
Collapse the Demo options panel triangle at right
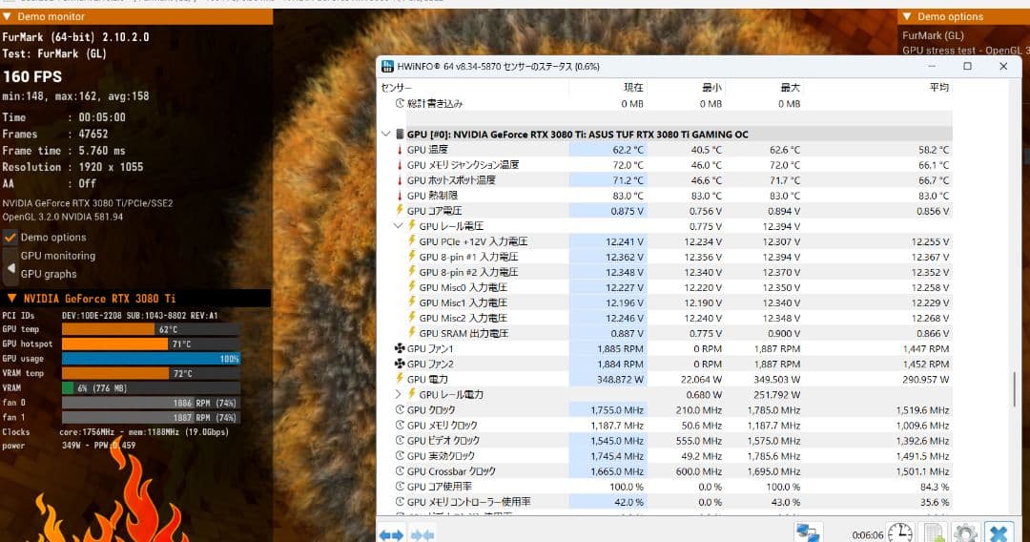pos(907,16)
